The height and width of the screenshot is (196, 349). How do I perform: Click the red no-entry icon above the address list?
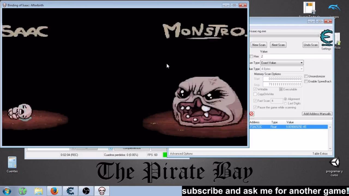click(x=251, y=114)
